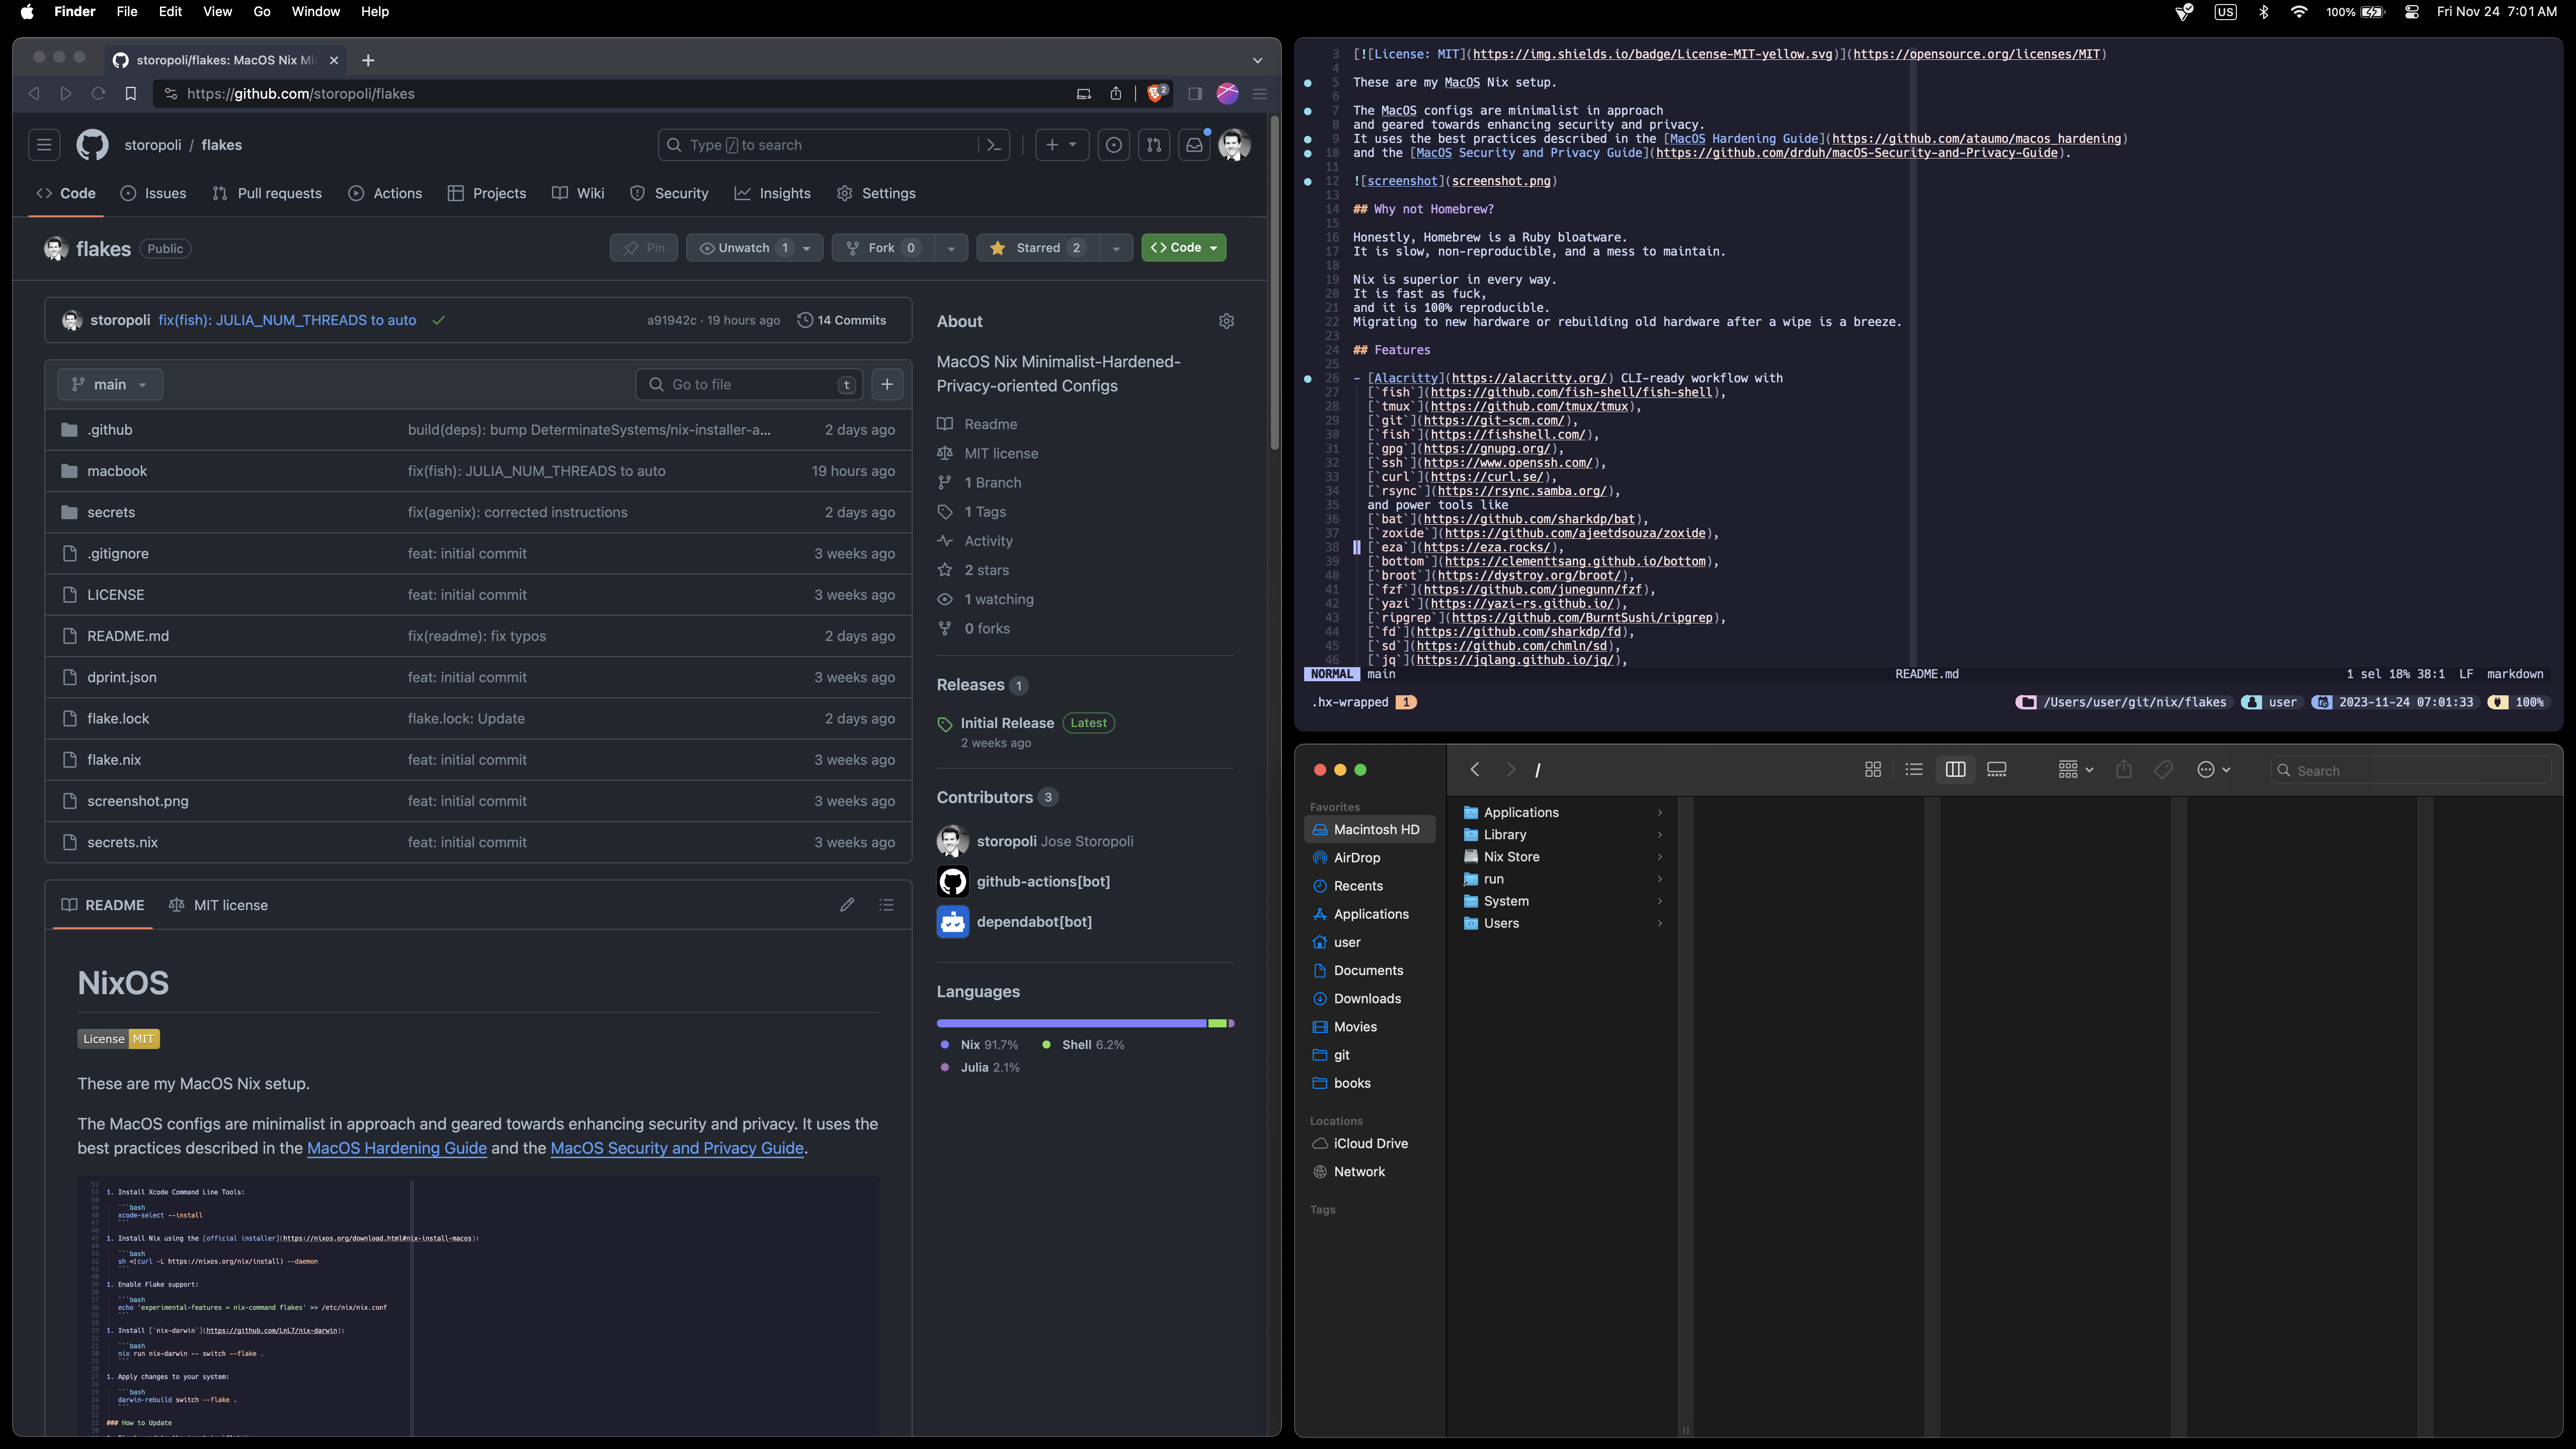Open the GitHub command palette icon
Viewport: 2576px width, 1449px height.
[993, 145]
